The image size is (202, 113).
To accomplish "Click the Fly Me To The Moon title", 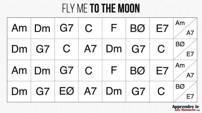I will click(101, 8).
